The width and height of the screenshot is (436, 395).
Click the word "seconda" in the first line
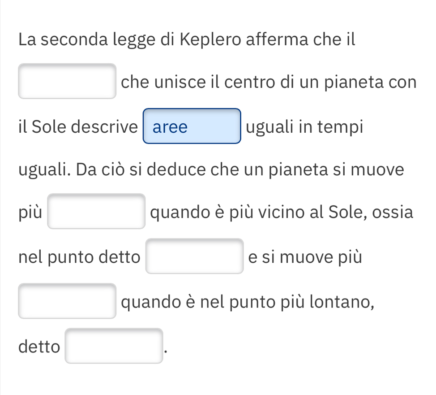[x=75, y=39]
